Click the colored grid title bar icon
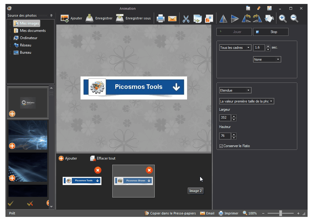 [x=269, y=8]
